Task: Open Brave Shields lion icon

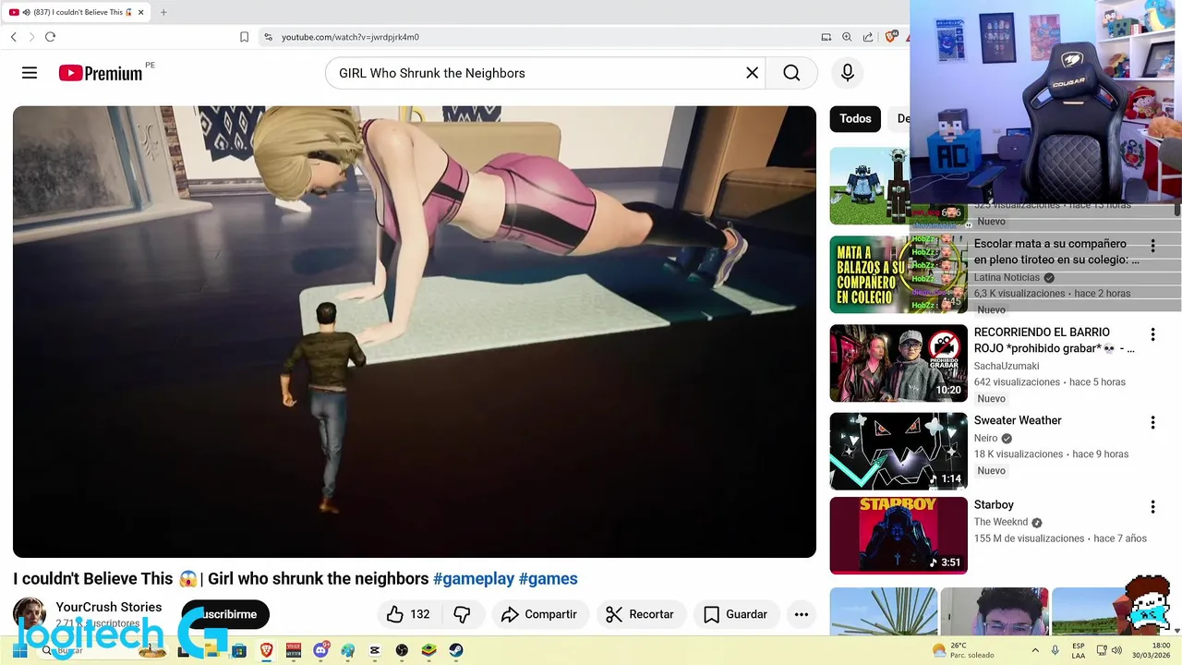Action: click(x=891, y=37)
